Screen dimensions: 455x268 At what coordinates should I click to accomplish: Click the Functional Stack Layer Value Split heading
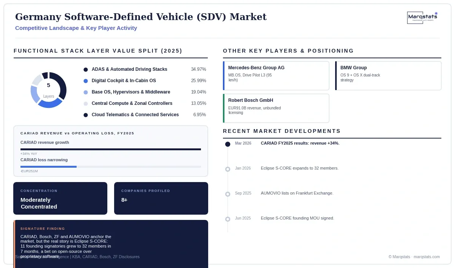(98, 51)
